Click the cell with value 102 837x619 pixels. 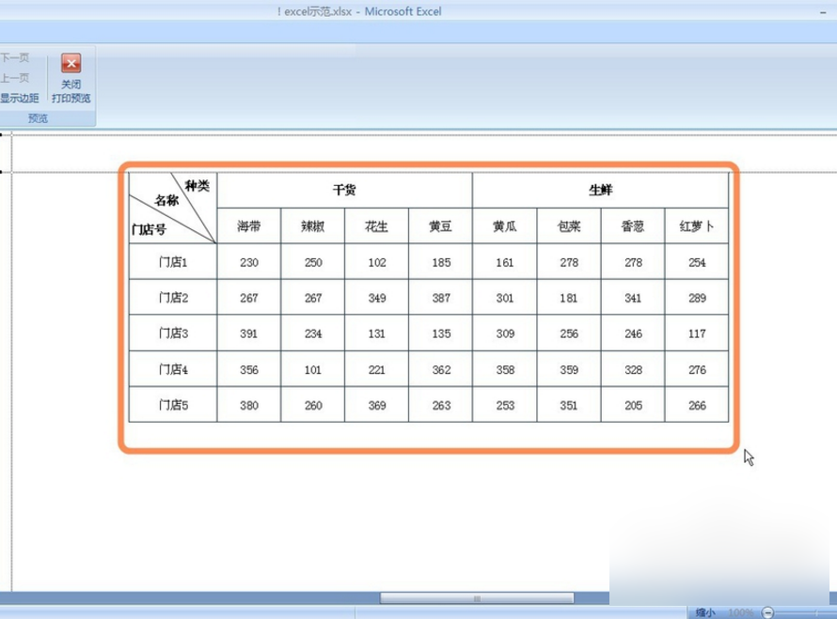coord(377,262)
